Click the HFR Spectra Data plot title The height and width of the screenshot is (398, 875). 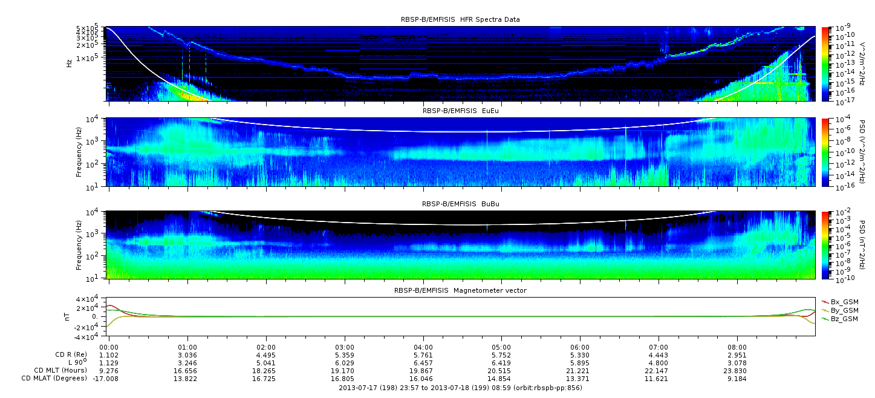coord(460,19)
